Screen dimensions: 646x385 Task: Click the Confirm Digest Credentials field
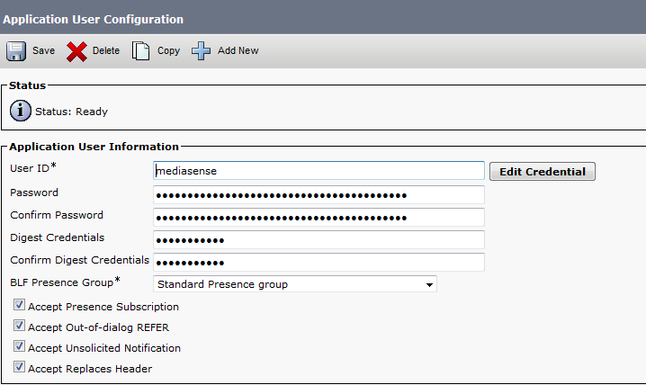click(319, 262)
